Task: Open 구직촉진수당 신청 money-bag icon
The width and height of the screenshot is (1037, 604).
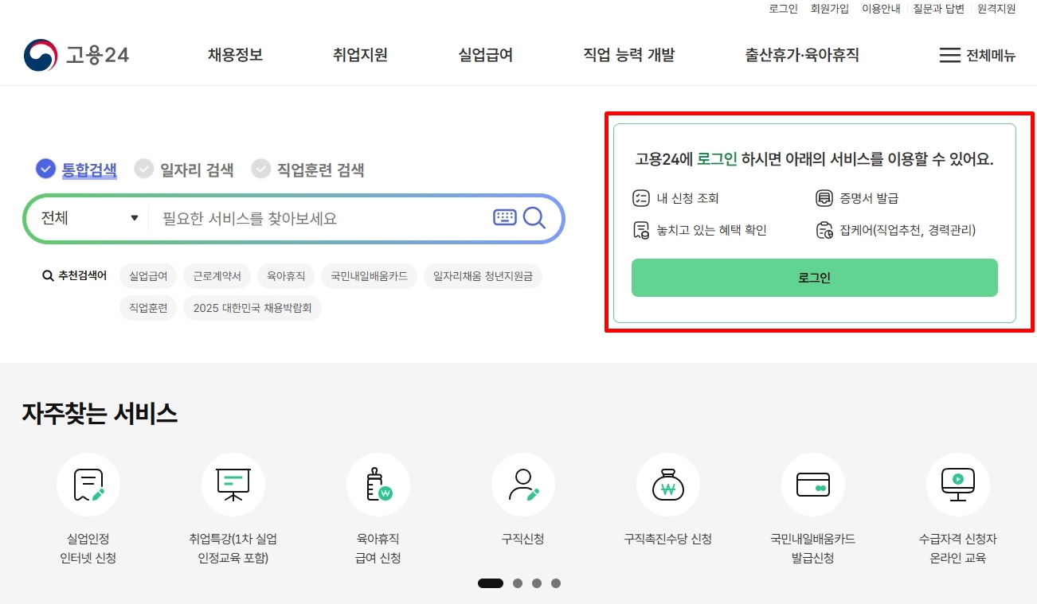Action: (x=667, y=485)
